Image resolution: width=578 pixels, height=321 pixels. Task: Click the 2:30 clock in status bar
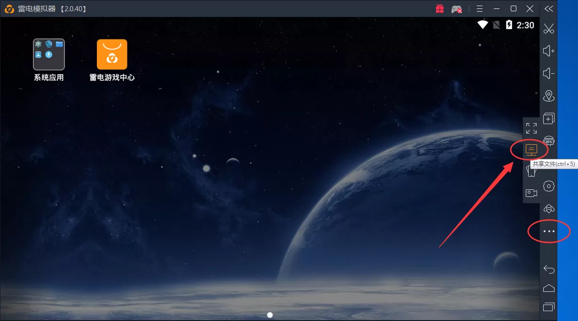click(x=525, y=25)
